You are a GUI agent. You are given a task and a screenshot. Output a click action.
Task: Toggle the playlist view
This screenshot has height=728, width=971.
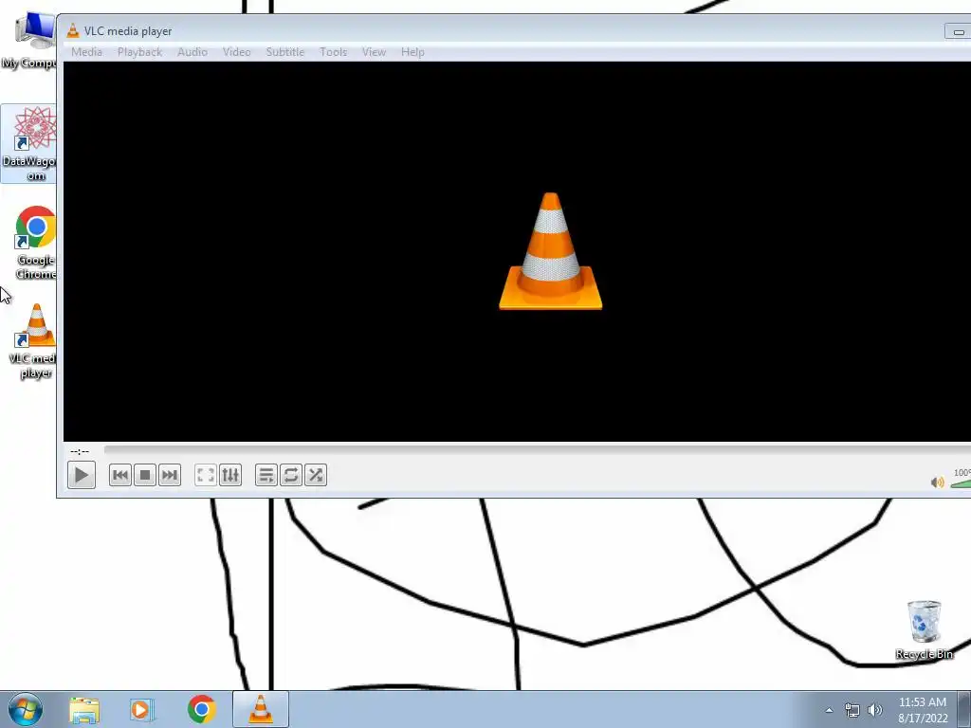[x=266, y=476]
